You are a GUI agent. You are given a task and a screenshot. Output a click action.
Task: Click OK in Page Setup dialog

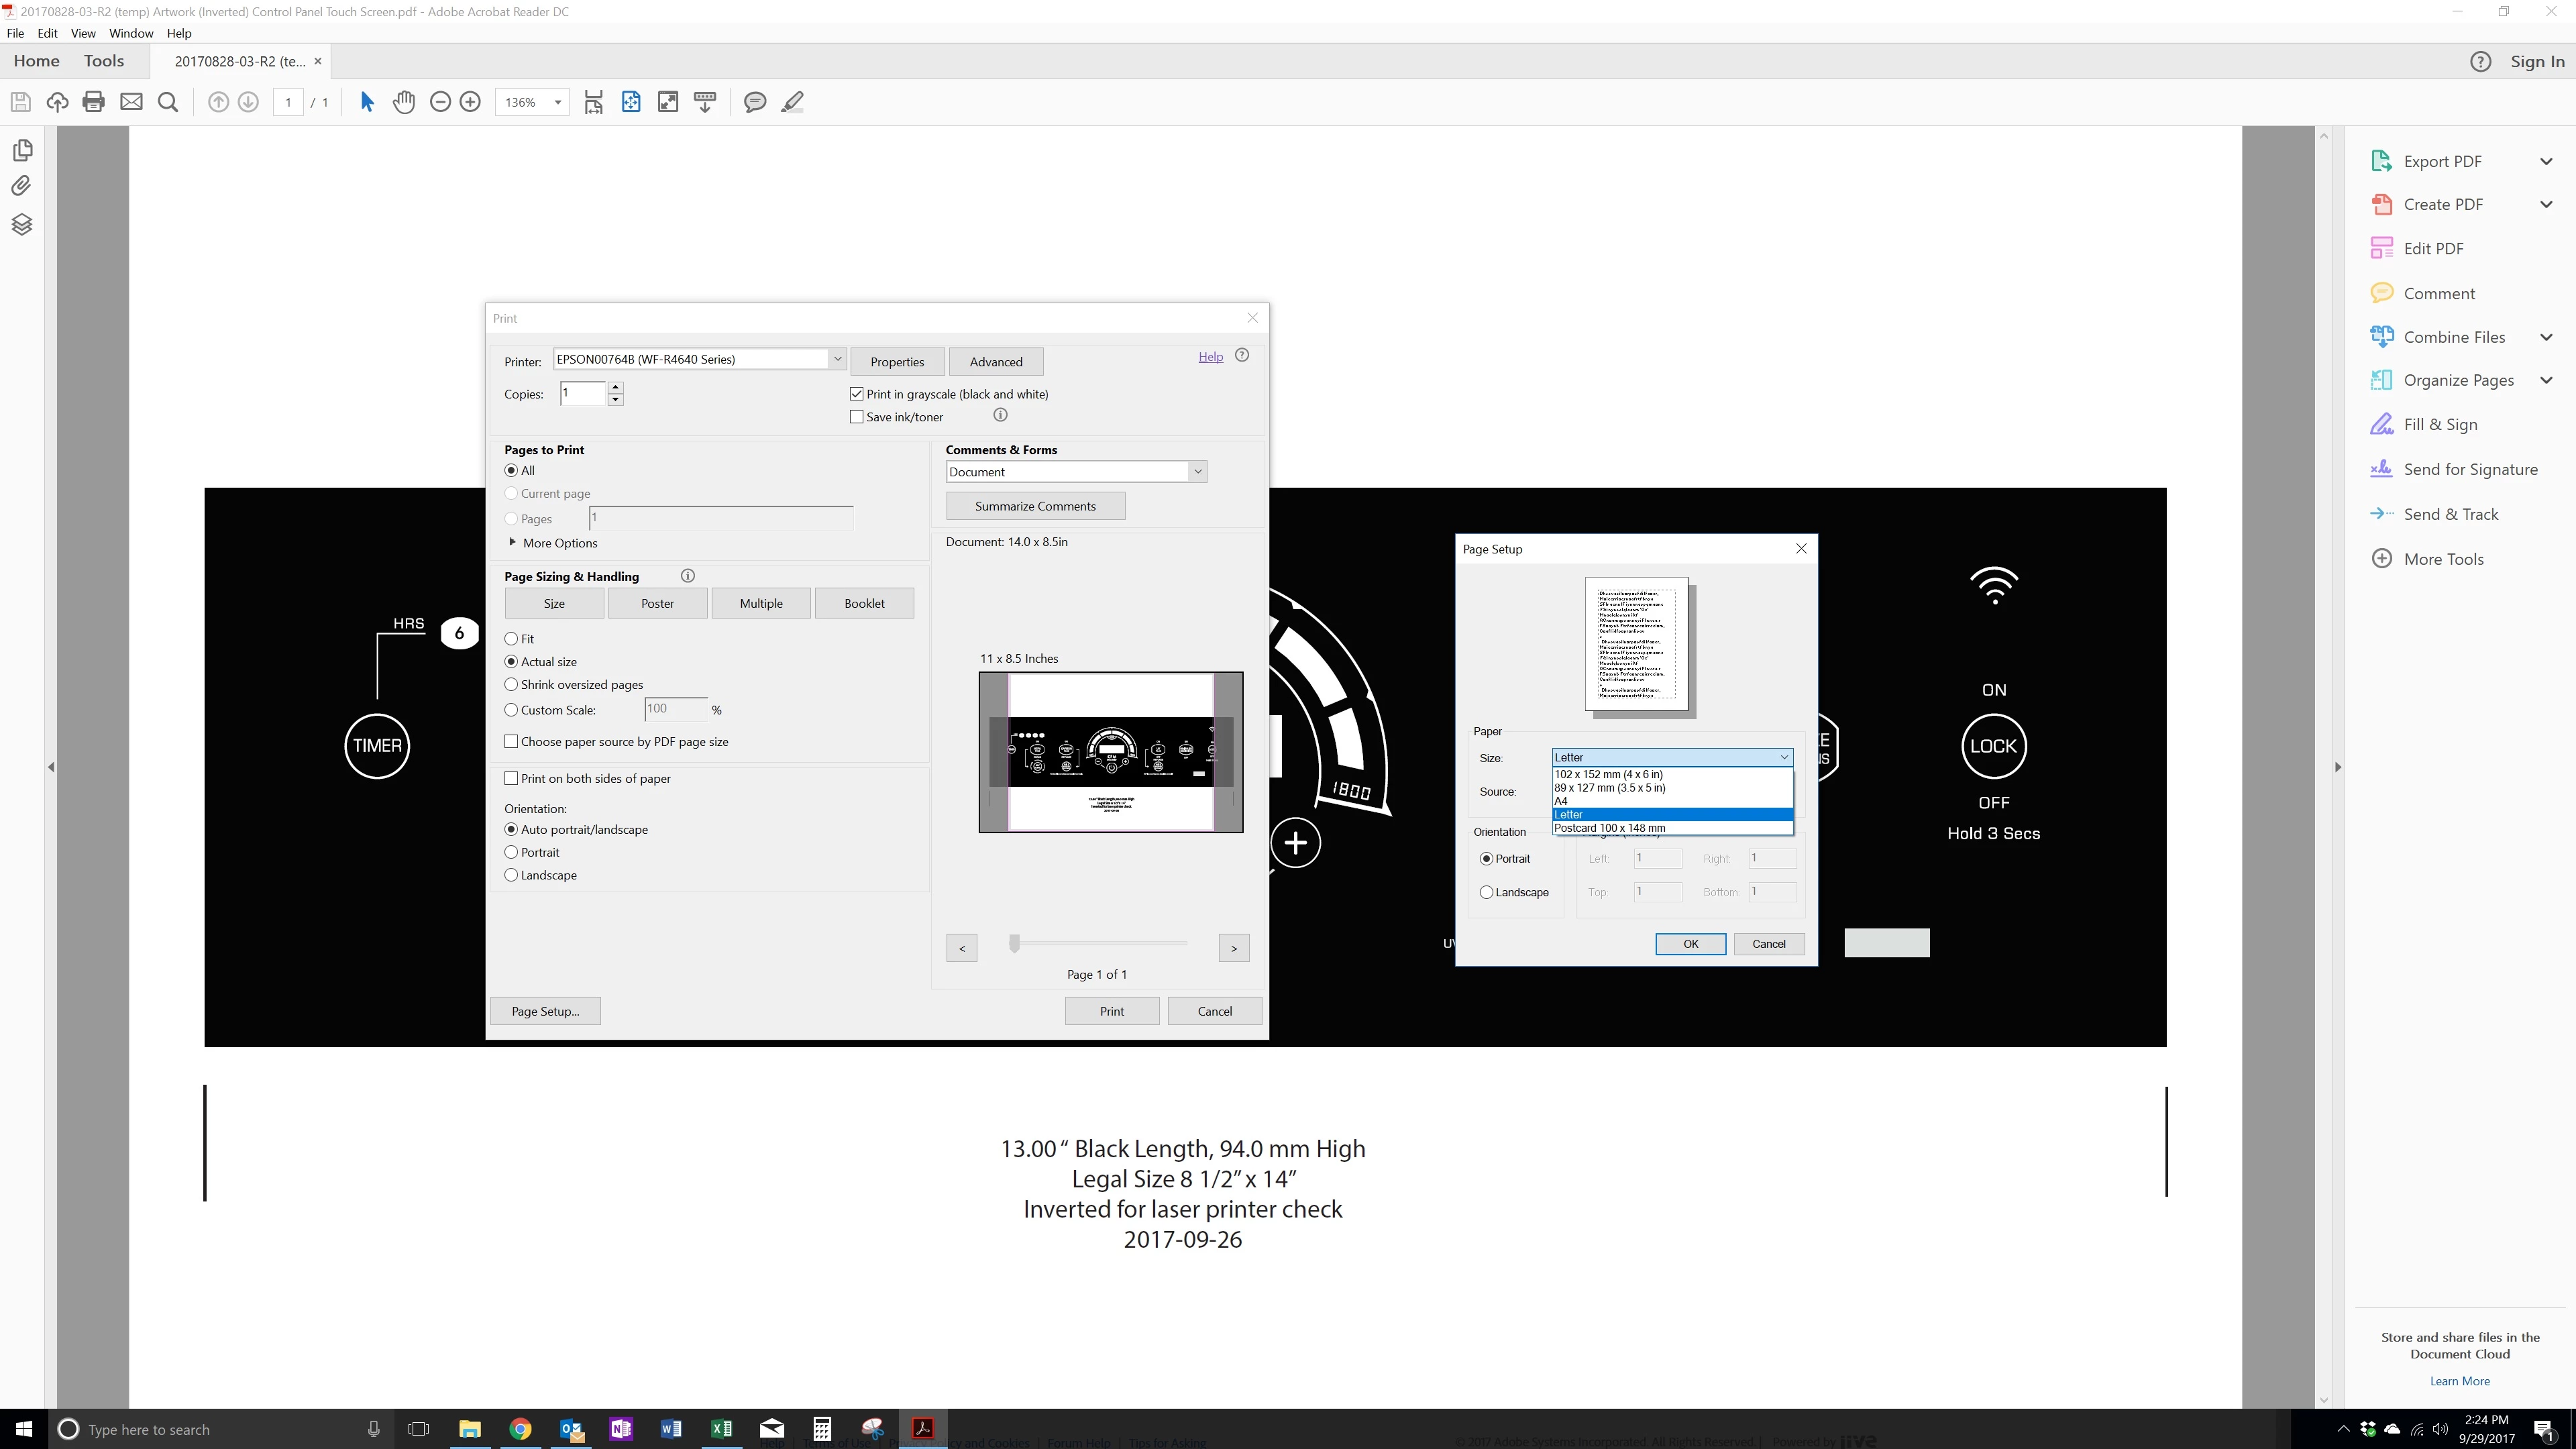(1690, 943)
